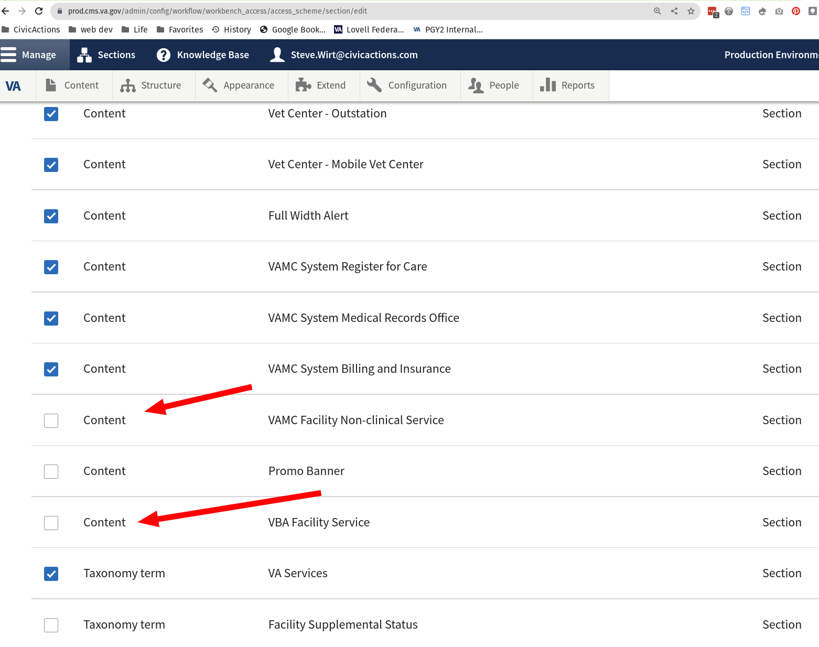Click the Promo Banner row label
Screen dimensions: 819x647
pos(306,471)
